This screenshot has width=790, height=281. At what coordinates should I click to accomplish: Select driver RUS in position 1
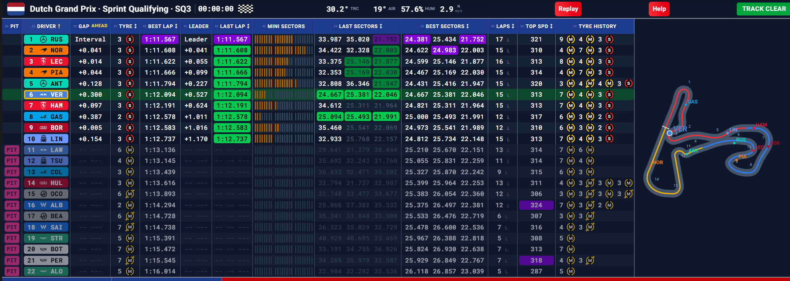46,39
